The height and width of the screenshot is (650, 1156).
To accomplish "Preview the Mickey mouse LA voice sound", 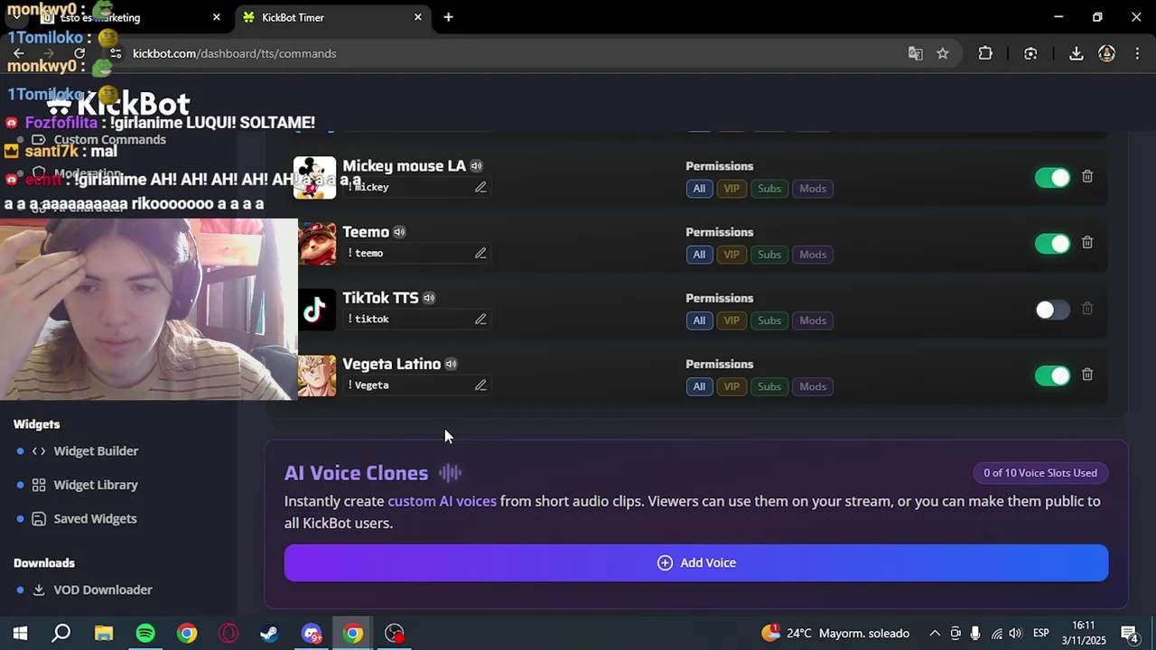I will 476,166.
